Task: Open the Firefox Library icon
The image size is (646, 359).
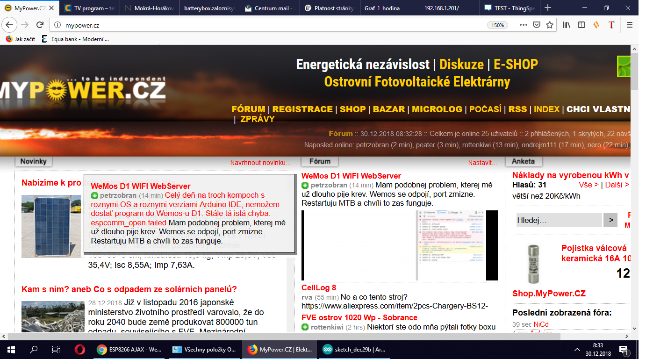Action: pos(567,25)
